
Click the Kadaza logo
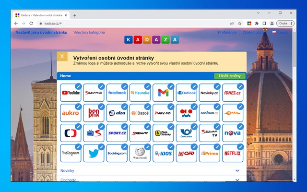[152, 40]
